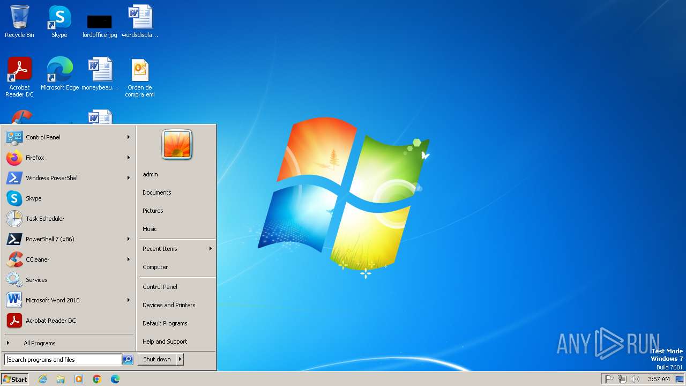Expand the Windows PowerShell jump list arrow
This screenshot has height=386, width=686.
click(129, 178)
